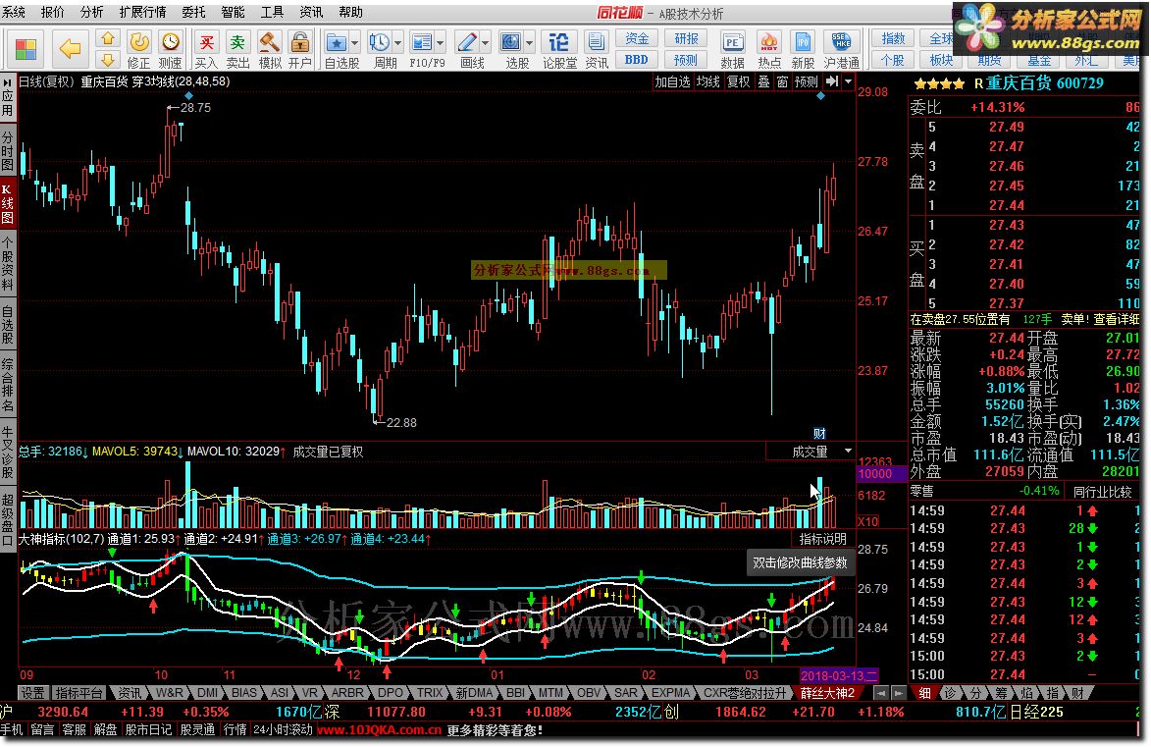Click the BBD button
Viewport: 1151px width, 747px height.
(x=637, y=60)
